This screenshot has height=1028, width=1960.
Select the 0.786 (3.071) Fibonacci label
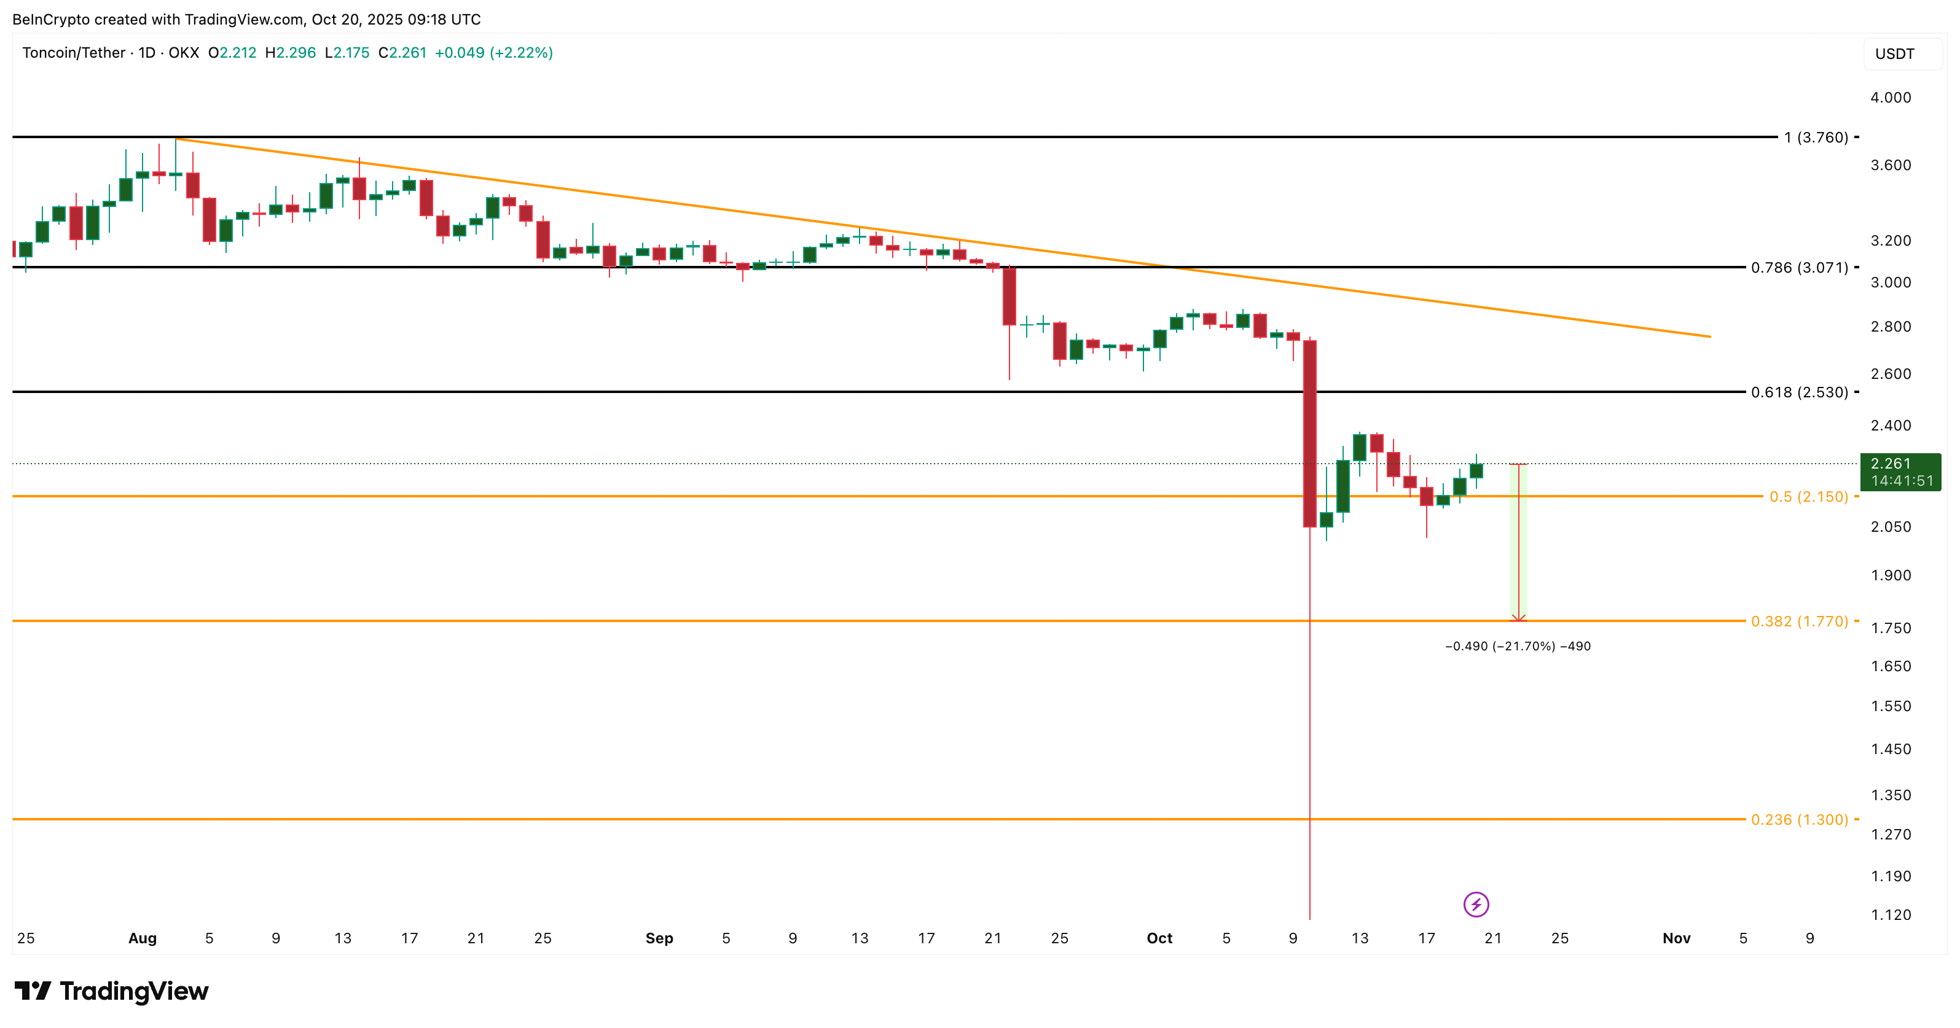pyautogui.click(x=1798, y=268)
